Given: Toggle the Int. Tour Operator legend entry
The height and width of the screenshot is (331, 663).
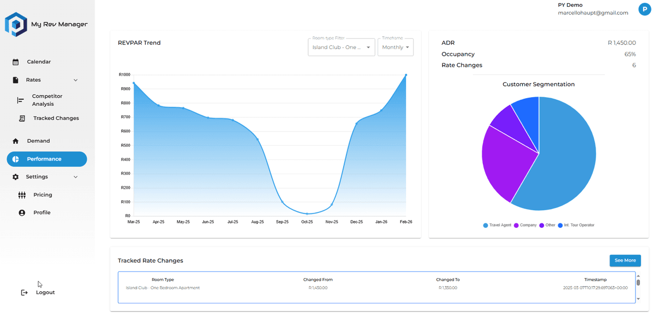Looking at the screenshot, I should (576, 225).
